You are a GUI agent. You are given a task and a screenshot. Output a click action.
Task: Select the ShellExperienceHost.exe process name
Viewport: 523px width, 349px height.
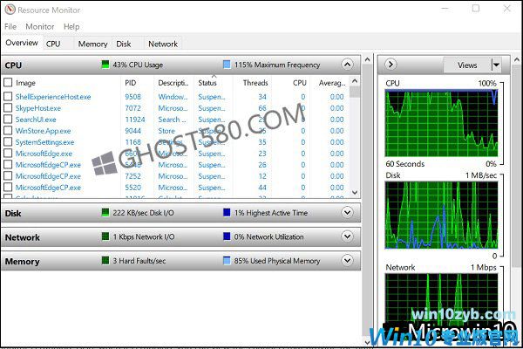click(x=53, y=97)
